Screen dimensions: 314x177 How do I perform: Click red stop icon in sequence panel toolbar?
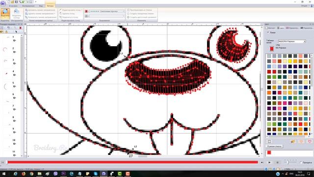(x=20, y=28)
